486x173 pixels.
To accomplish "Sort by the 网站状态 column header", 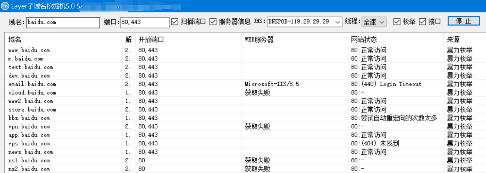I will 396,40.
